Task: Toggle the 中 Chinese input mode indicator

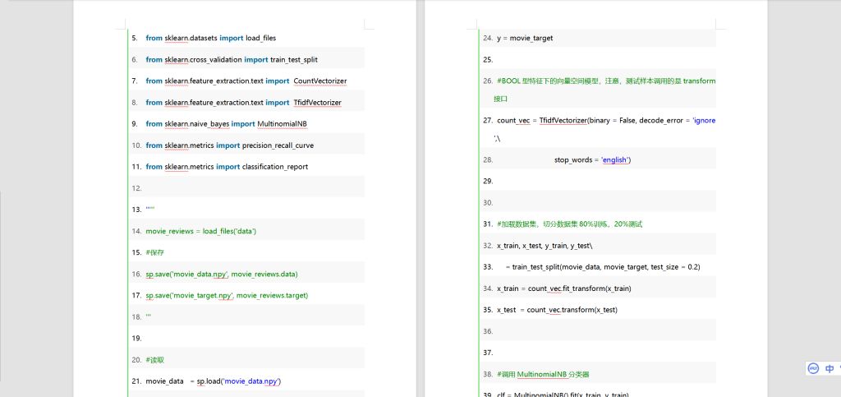Action: coord(829,368)
